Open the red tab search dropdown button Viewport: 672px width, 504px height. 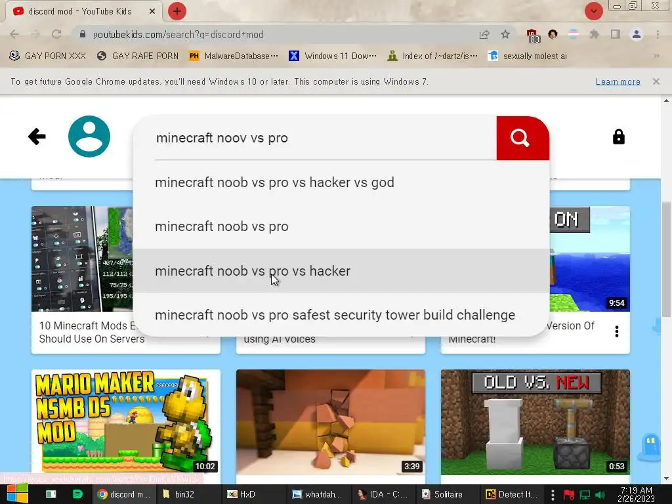pyautogui.click(x=593, y=12)
